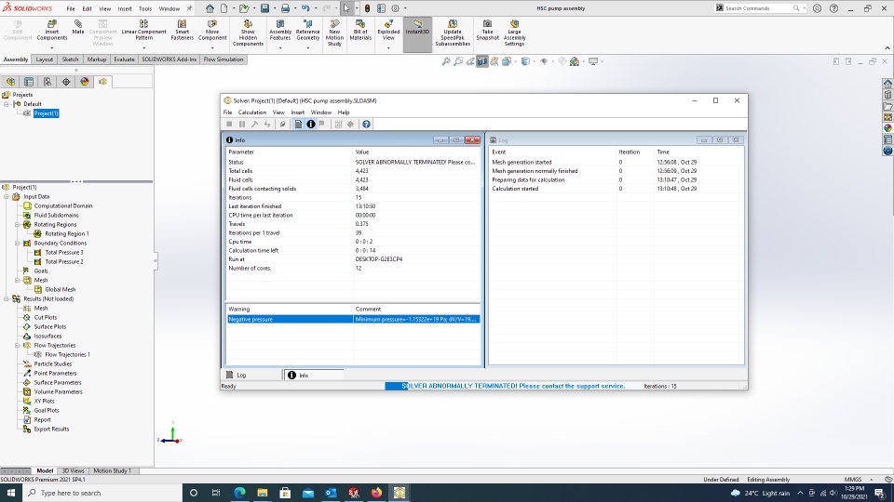Collapse the Flow Trajectories node
Viewport: 894px width, 502px height.
pyautogui.click(x=18, y=346)
